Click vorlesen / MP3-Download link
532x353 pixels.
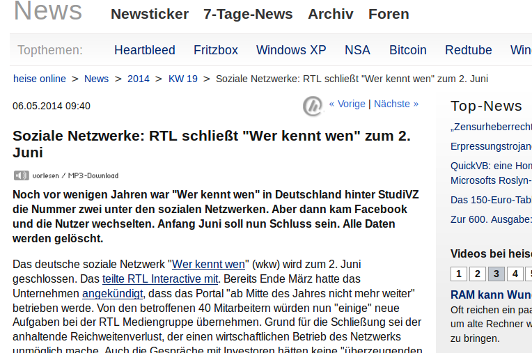point(75,175)
